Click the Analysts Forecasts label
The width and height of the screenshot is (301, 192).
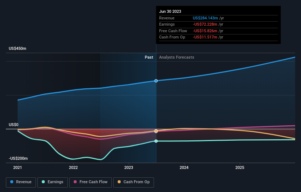(177, 58)
